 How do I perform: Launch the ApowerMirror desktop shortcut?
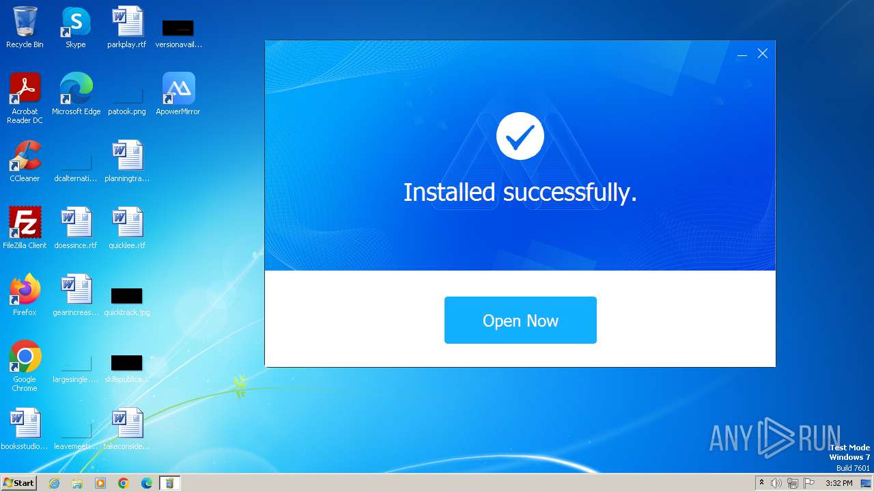point(178,94)
